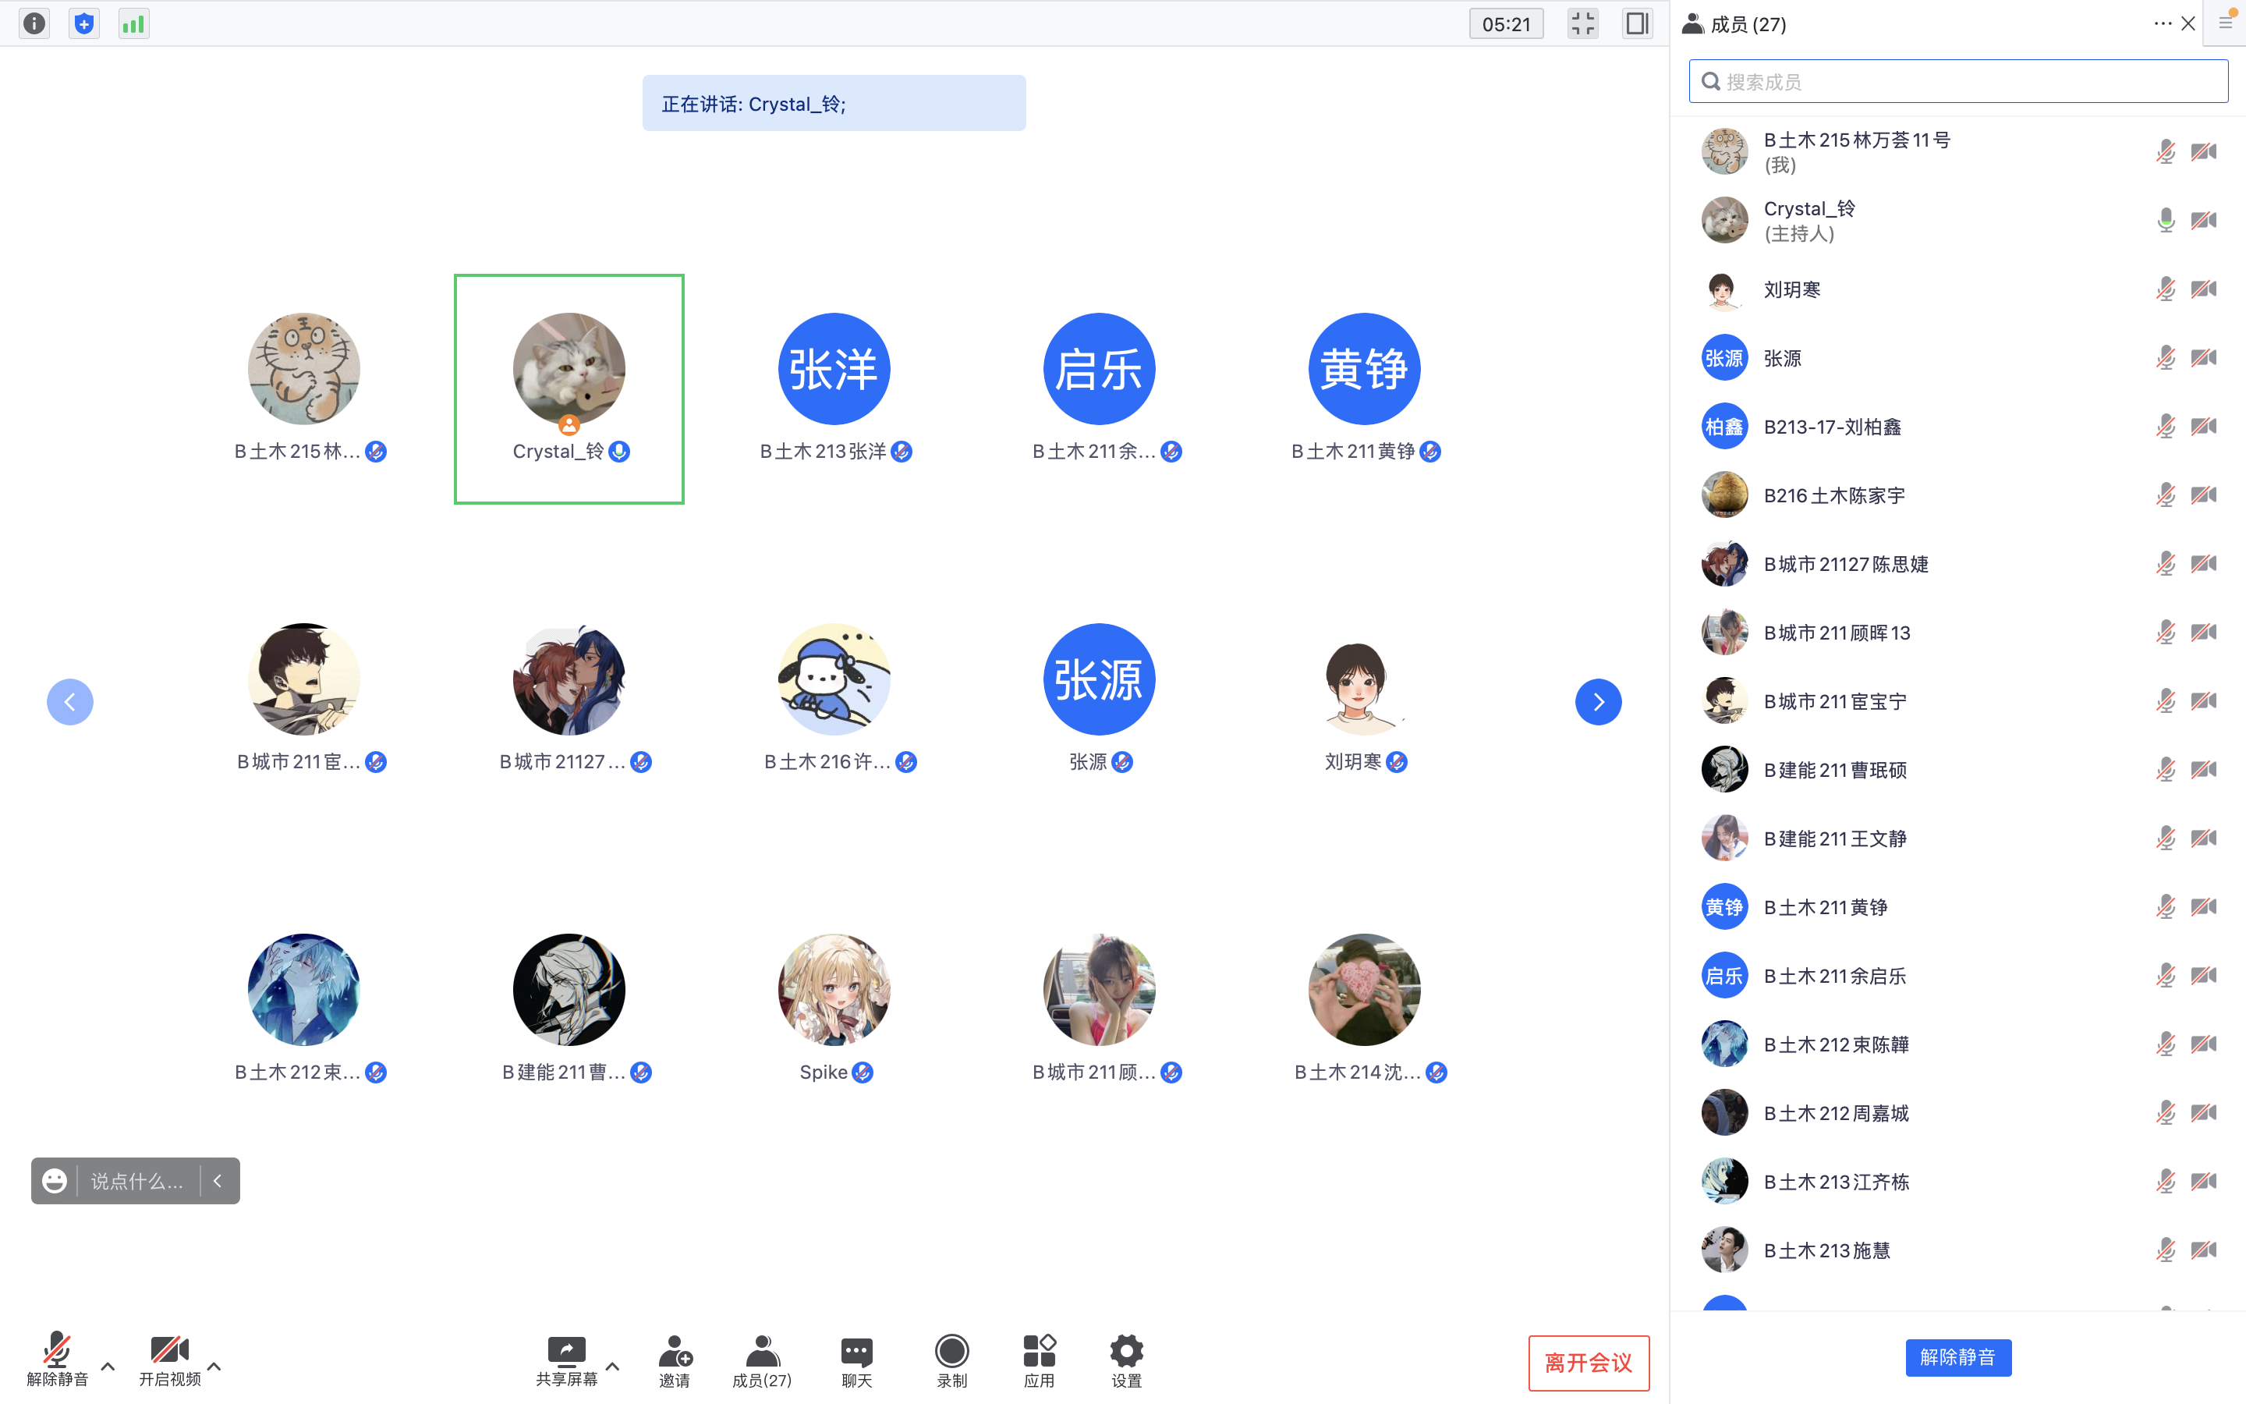Viewport: 2246px width, 1404px height.
Task: Toggle the side panel layout icon
Action: (1637, 23)
